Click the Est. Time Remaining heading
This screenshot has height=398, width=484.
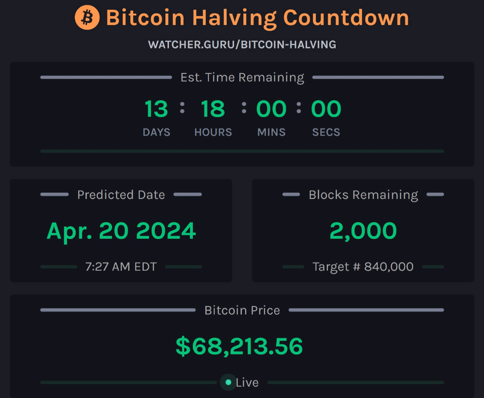click(x=242, y=77)
